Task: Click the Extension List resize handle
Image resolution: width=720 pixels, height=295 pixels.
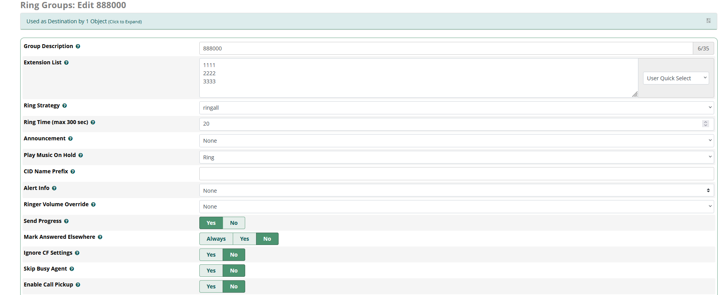Action: (635, 94)
